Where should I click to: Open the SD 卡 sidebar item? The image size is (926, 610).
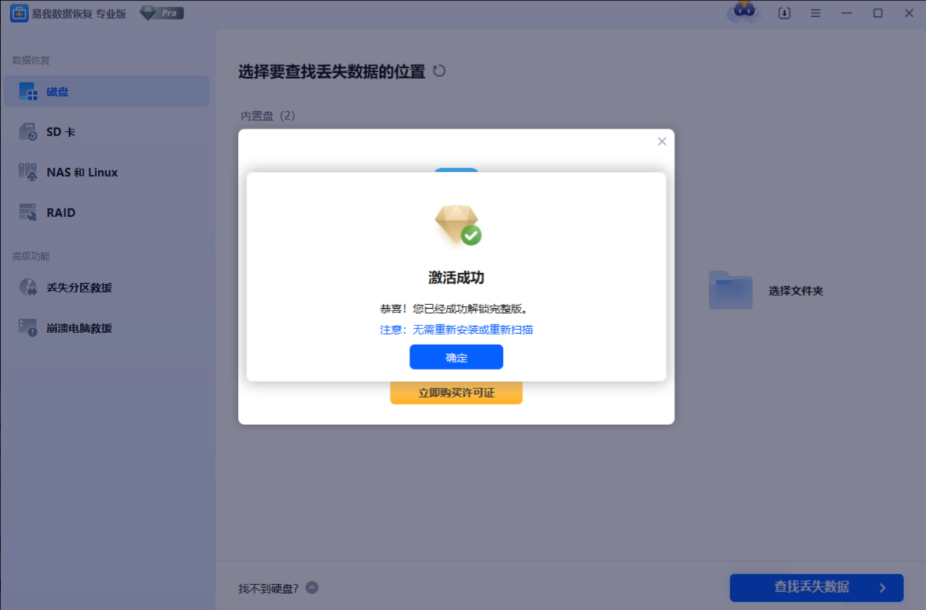[107, 132]
